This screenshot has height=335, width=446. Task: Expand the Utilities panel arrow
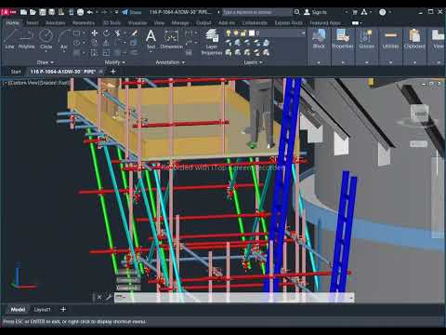click(x=390, y=62)
